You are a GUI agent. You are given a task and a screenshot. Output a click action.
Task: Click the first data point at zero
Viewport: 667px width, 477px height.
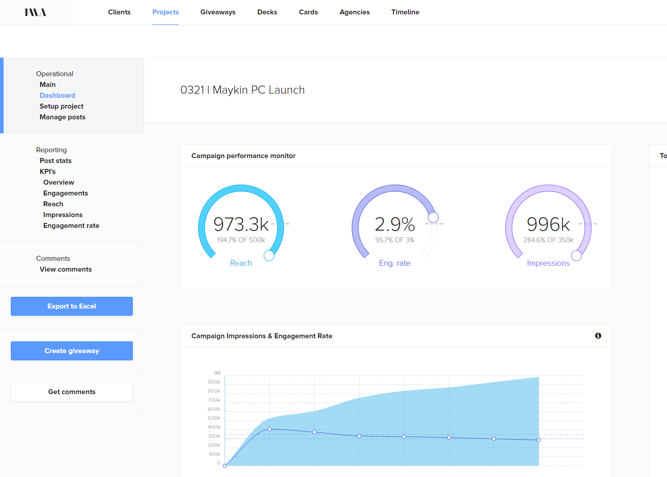pyautogui.click(x=225, y=466)
